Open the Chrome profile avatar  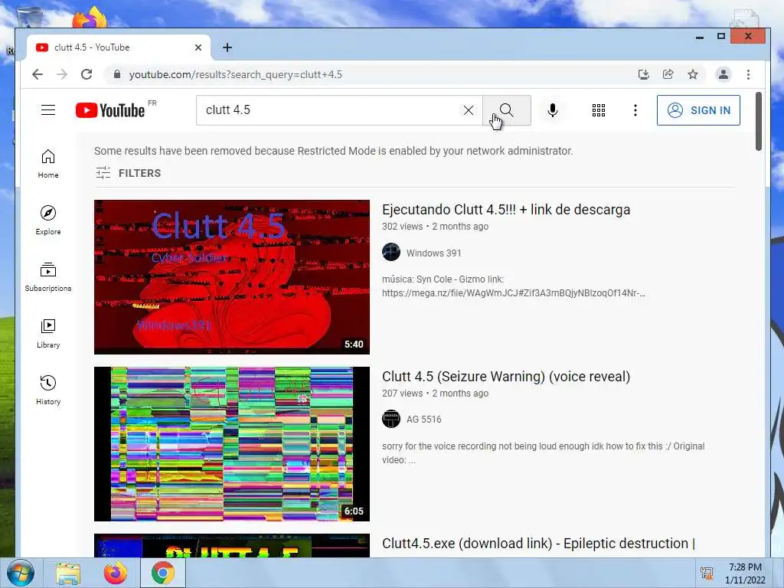pyautogui.click(x=723, y=74)
